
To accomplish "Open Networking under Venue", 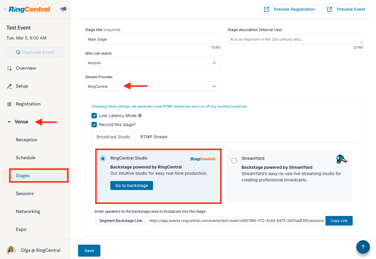I will [x=28, y=212].
